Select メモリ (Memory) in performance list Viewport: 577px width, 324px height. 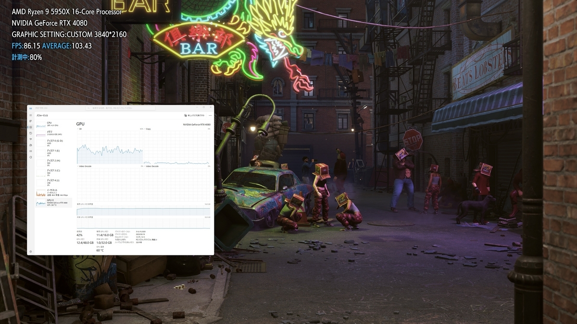(54, 133)
